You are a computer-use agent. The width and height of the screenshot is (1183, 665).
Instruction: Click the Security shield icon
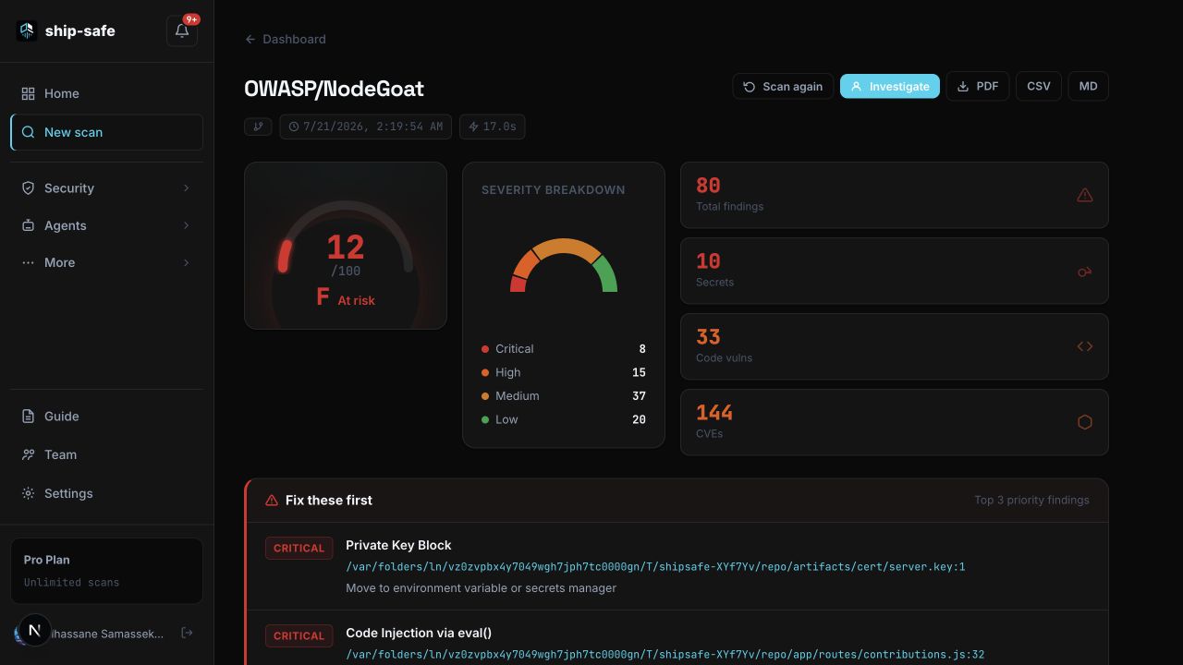tap(28, 188)
